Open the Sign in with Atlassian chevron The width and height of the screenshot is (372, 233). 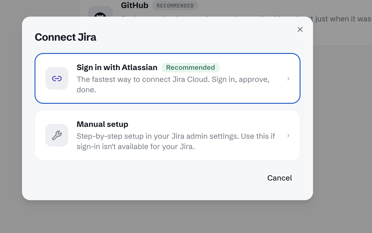pyautogui.click(x=288, y=79)
